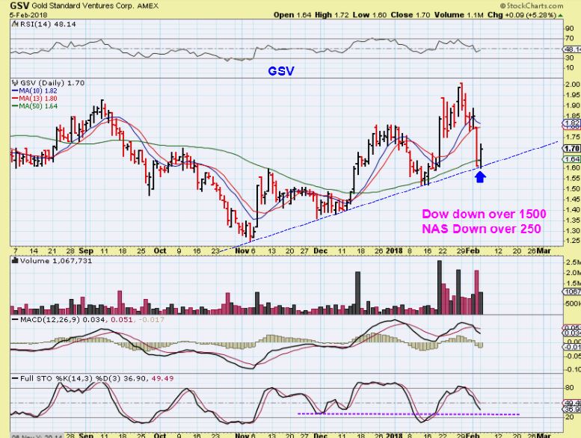The width and height of the screenshot is (581, 438).
Task: Click the RSI(14) 48.14 indicator label
Action: click(x=48, y=24)
